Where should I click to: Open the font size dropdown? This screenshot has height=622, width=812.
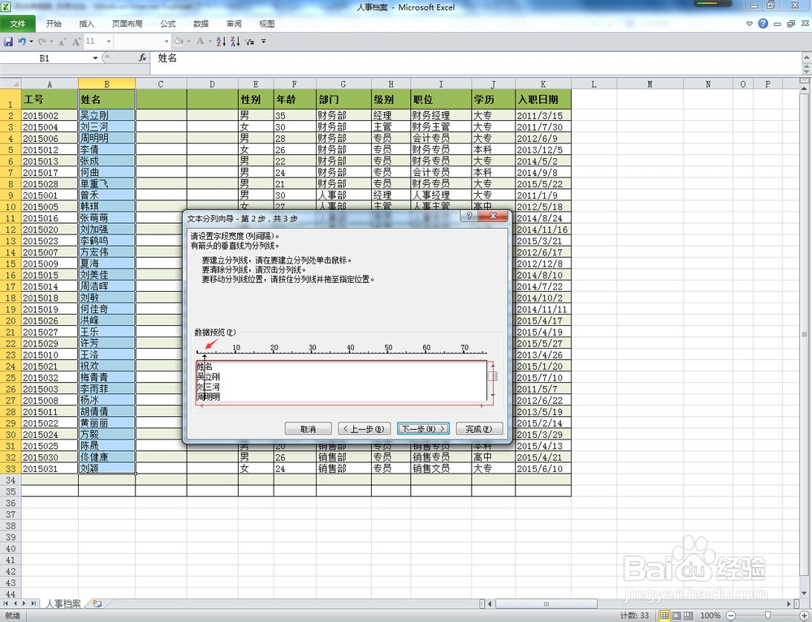coord(109,41)
